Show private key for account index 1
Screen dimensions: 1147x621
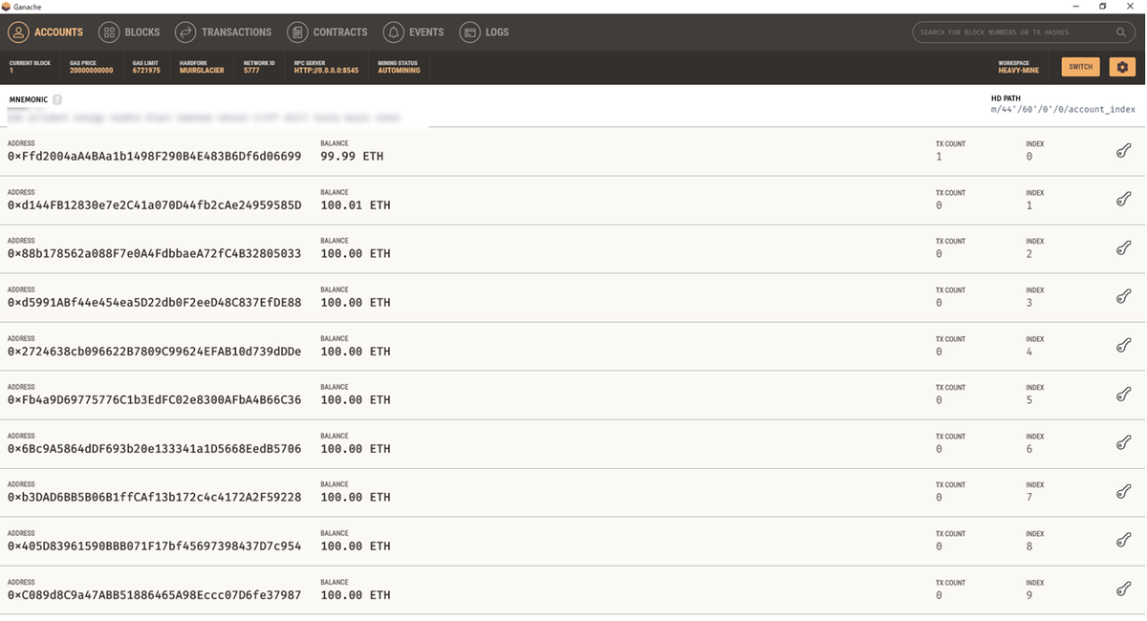click(x=1124, y=199)
